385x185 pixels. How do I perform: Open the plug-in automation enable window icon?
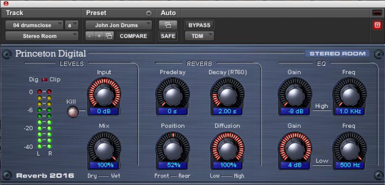(x=168, y=25)
